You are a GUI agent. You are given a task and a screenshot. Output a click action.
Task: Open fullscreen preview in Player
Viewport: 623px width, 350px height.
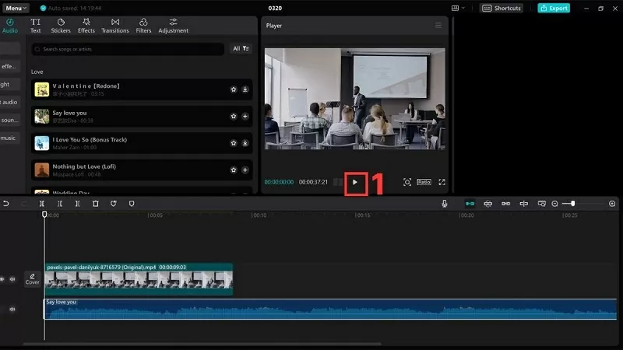click(x=442, y=182)
